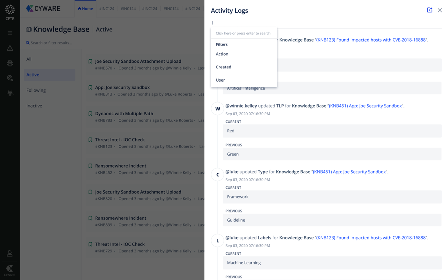The width and height of the screenshot is (448, 280).
Task: Close the Activity Logs panel
Action: click(x=440, y=10)
